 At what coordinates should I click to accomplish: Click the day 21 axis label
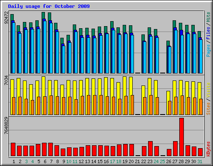tap(137, 161)
